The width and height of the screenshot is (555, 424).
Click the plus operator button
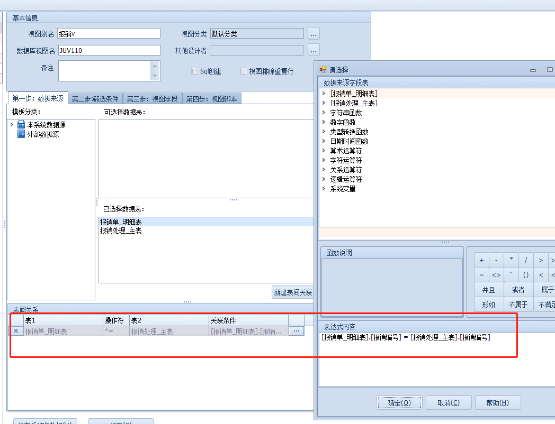[x=481, y=260]
